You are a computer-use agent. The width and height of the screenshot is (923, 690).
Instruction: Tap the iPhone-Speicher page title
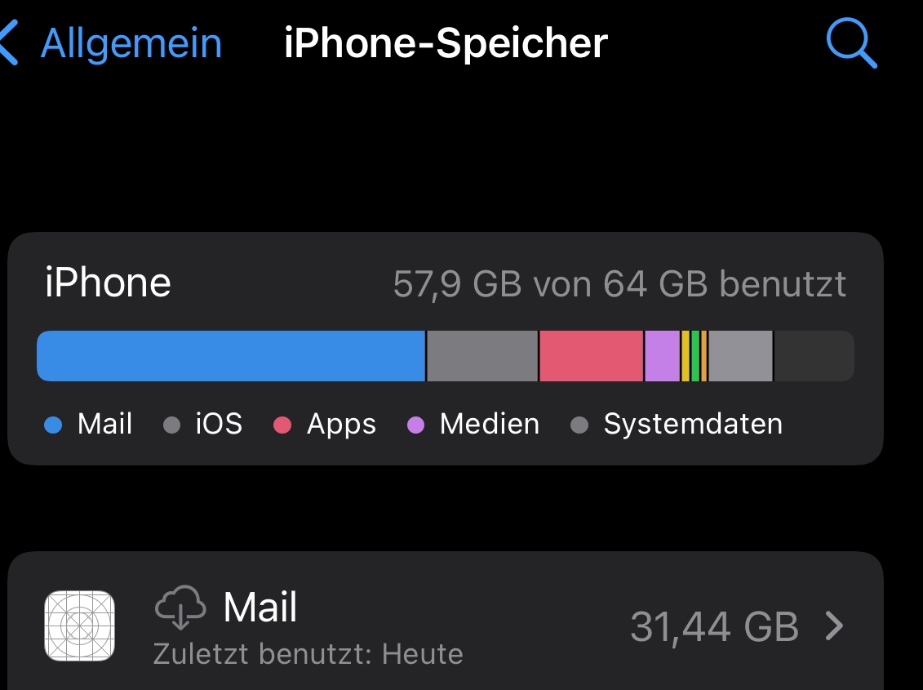point(446,43)
